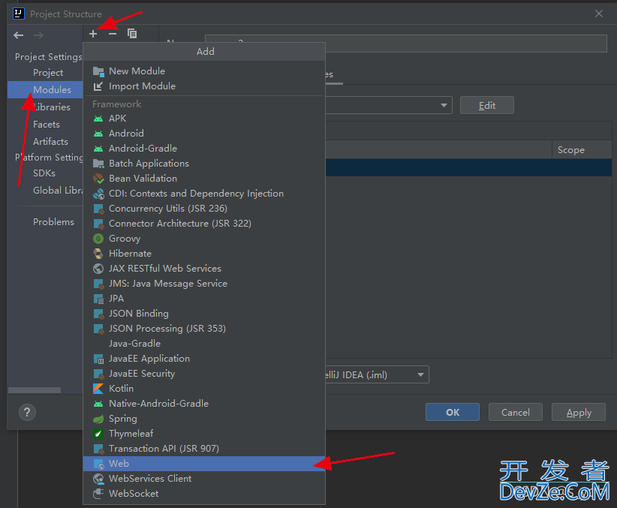Click the Copy module icon
This screenshot has width=617, height=508.
pos(132,34)
